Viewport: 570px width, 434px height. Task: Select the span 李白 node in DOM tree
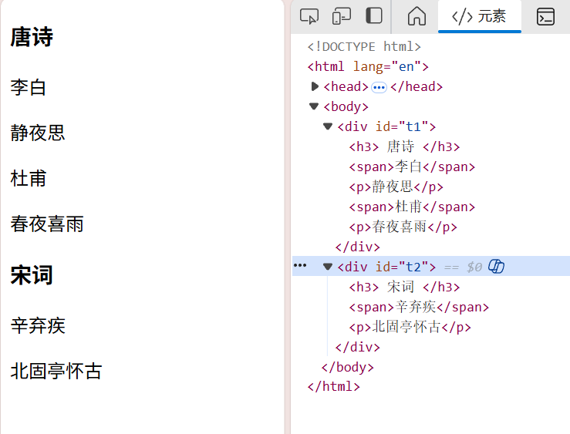(412, 167)
